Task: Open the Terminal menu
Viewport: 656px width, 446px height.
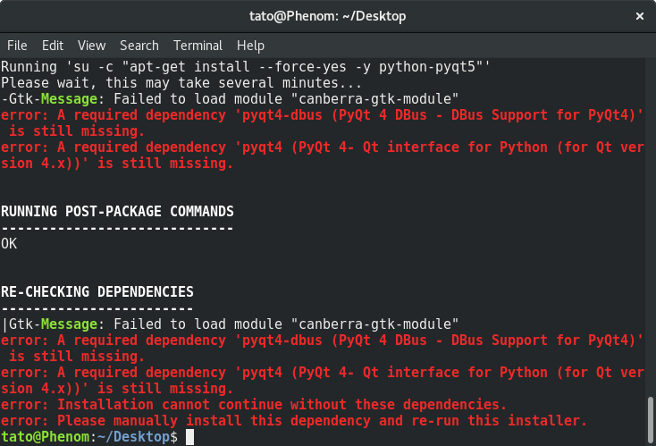Action: point(198,46)
